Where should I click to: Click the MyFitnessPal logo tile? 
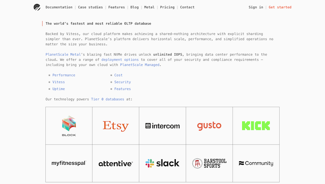(x=69, y=163)
